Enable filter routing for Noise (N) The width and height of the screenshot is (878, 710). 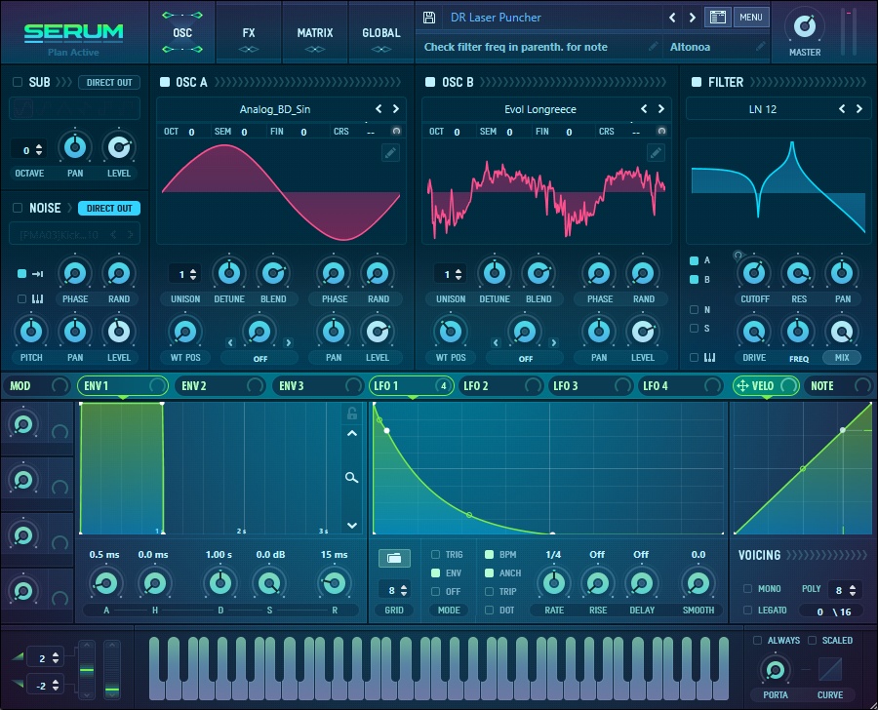pyautogui.click(x=694, y=309)
